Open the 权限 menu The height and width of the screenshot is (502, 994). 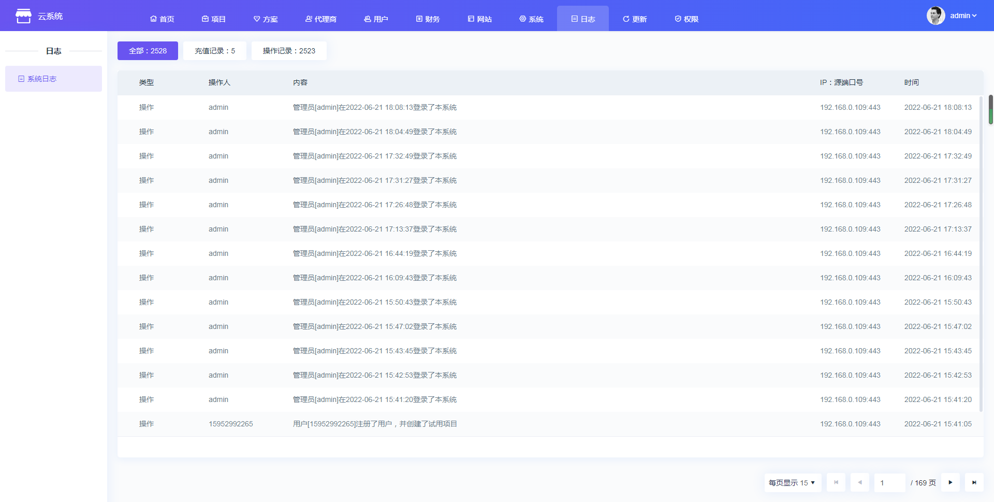coord(686,19)
